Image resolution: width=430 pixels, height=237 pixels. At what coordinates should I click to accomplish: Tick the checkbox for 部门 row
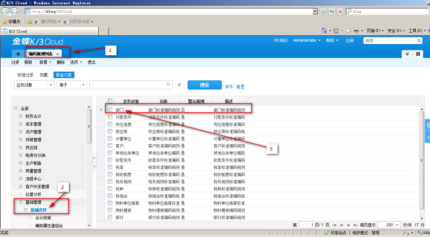tap(110, 110)
